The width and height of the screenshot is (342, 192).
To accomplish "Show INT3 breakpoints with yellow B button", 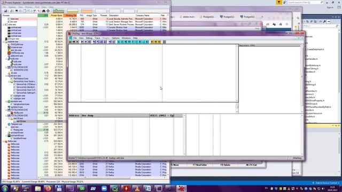I will tap(152, 42).
